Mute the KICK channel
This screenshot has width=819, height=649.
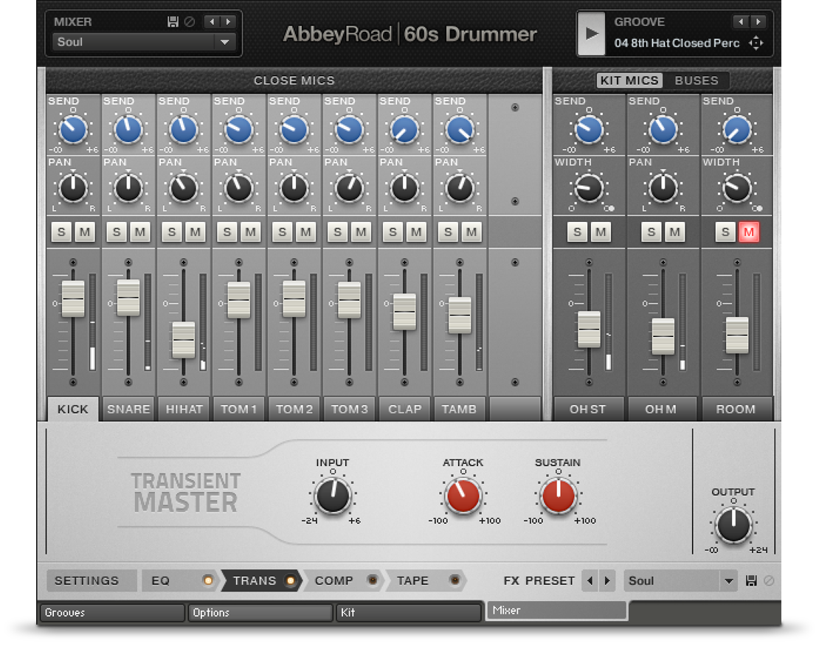click(x=85, y=232)
